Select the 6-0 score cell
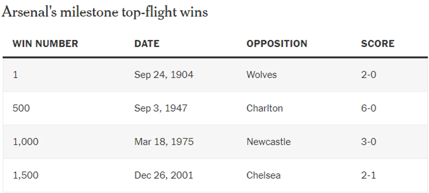429x193 pixels. point(368,108)
